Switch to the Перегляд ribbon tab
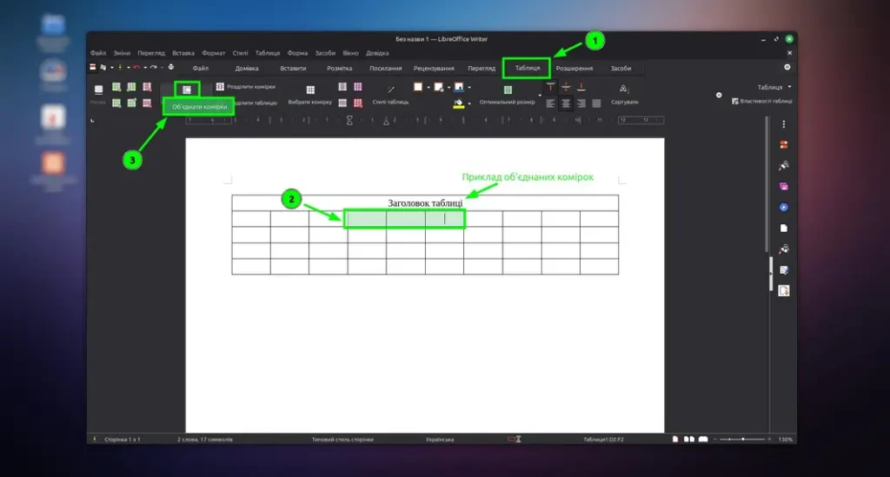The image size is (890, 477). click(x=482, y=68)
